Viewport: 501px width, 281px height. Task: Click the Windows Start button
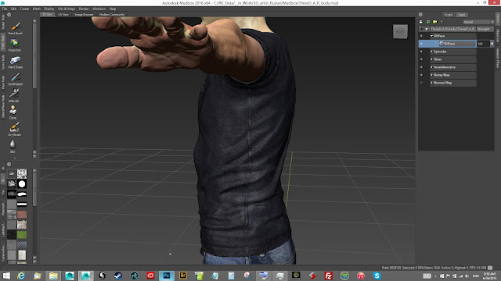pos(6,276)
